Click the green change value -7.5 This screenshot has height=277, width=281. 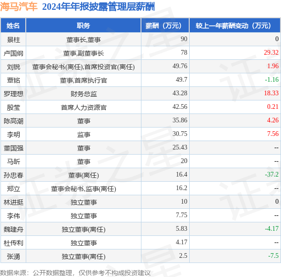pos(274,256)
